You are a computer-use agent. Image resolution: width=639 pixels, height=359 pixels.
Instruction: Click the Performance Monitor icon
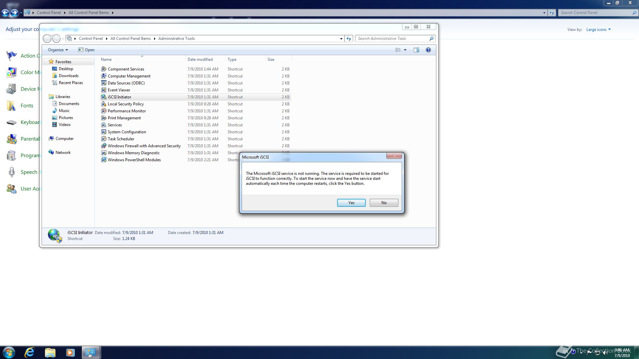104,111
